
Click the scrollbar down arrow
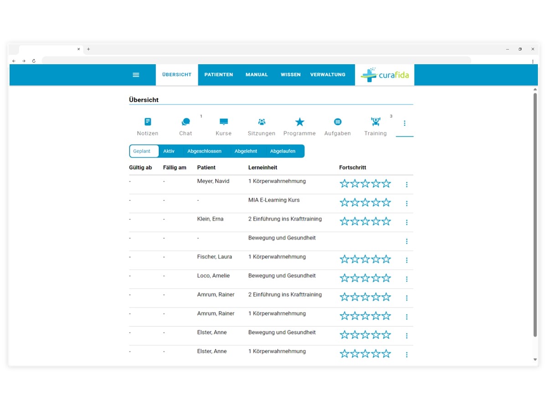[x=535, y=360]
